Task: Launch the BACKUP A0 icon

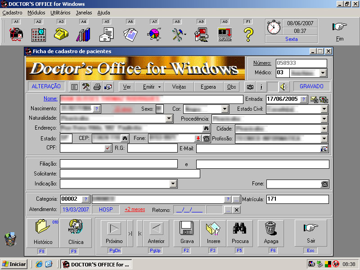Action: pyautogui.click(x=225, y=35)
